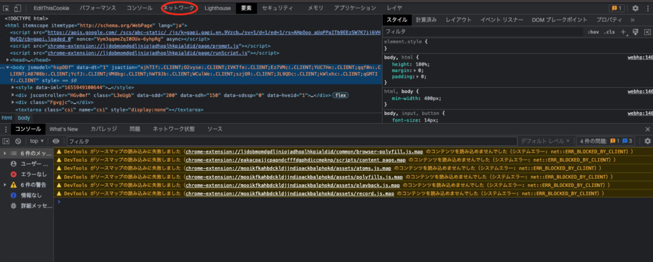Toggle the device toolbar icon
Screen dimensions: 653x262
click(19, 8)
